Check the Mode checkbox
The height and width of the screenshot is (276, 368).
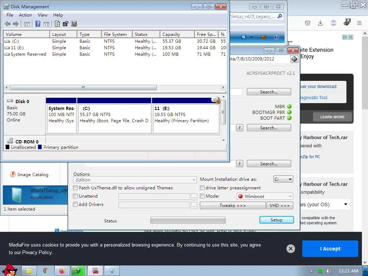point(202,196)
